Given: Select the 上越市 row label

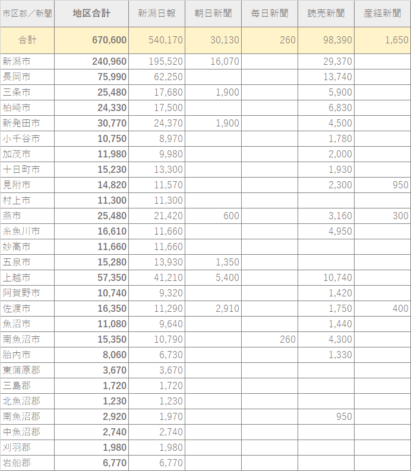Looking at the screenshot, I should [17, 277].
